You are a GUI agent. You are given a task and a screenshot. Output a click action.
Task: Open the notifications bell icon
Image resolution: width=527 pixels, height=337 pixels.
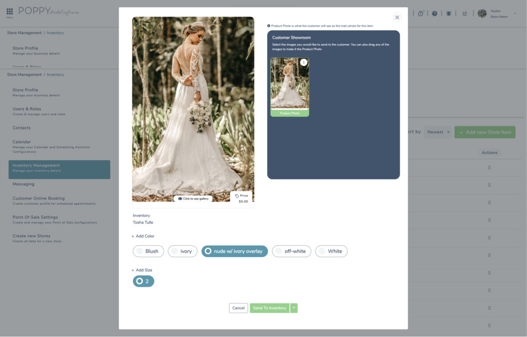[448, 13]
